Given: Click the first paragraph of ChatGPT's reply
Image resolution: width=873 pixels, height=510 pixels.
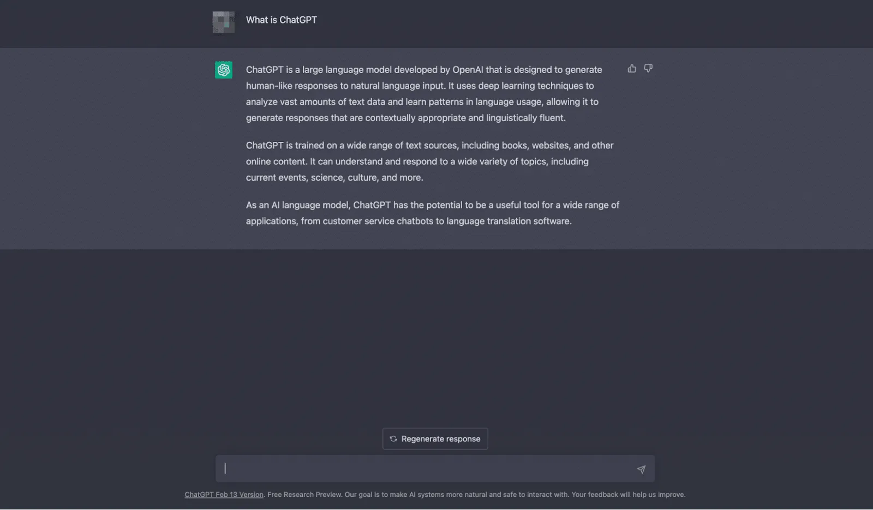Looking at the screenshot, I should pos(423,93).
